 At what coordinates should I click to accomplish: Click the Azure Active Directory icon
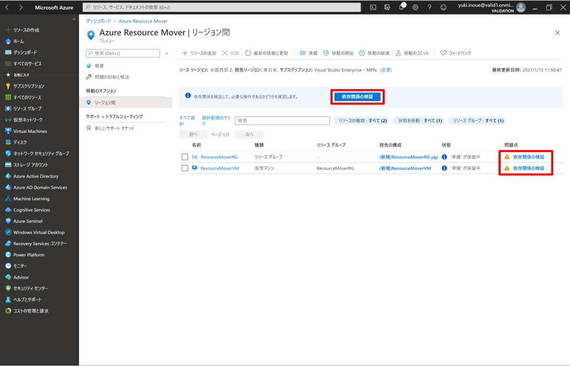click(x=8, y=176)
